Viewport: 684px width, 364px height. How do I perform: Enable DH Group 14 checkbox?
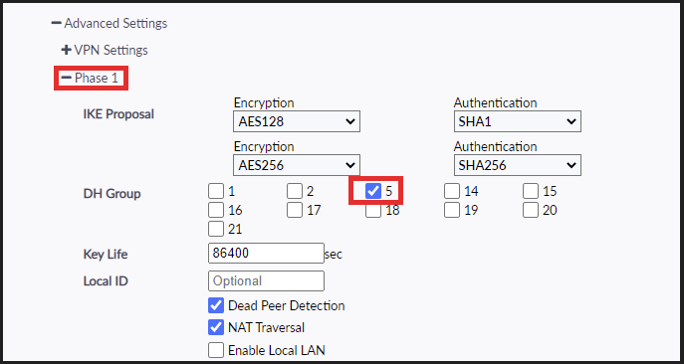[x=452, y=191]
